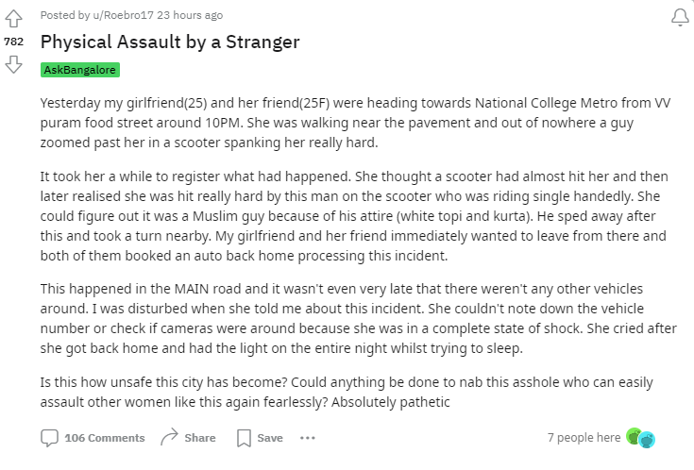Click the paragraph starting with Yesterday my girlfriend
The image size is (694, 470).
pos(355,123)
